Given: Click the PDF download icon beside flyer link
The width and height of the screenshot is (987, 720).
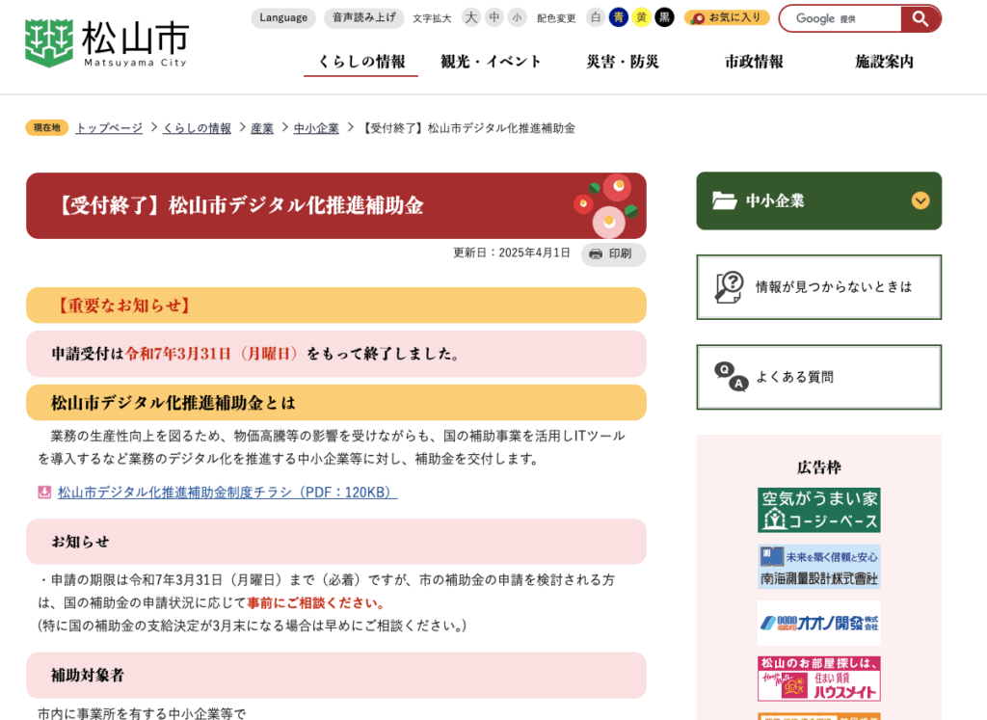Looking at the screenshot, I should 44,493.
